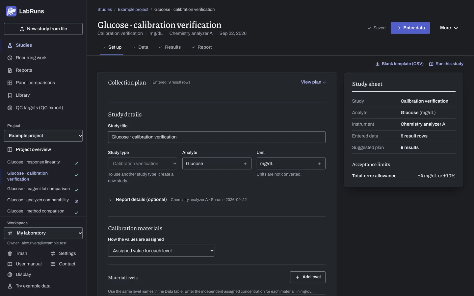Click the Project overview layout icon
This screenshot has height=296, width=474.
10,150
